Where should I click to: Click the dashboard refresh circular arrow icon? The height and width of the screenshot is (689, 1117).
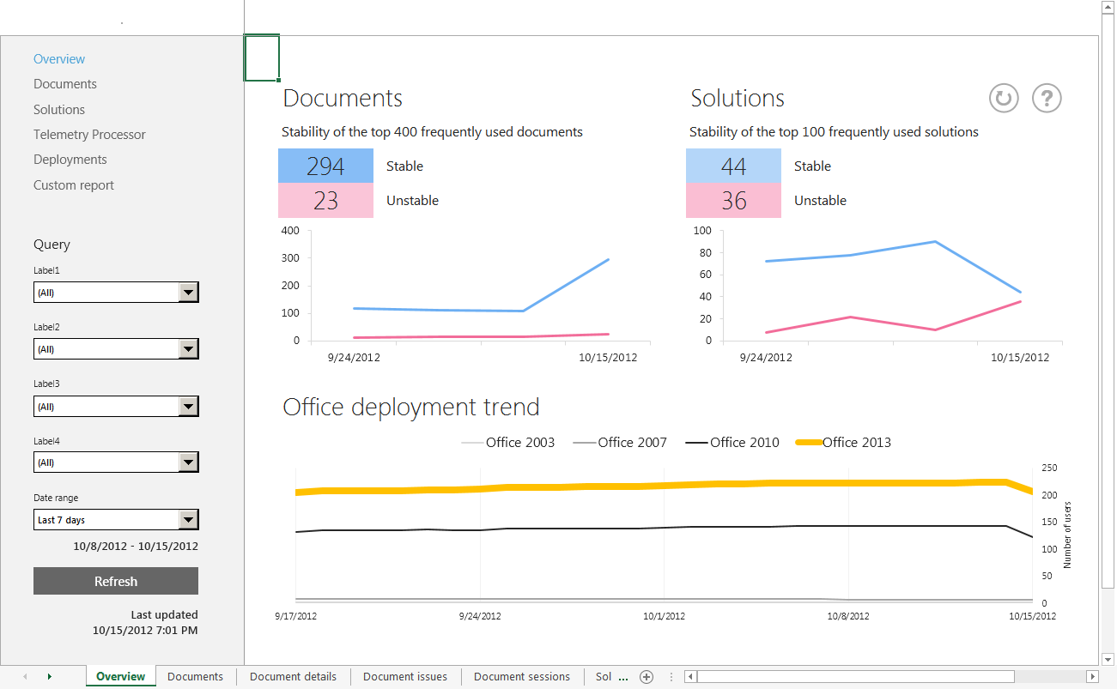click(1004, 98)
